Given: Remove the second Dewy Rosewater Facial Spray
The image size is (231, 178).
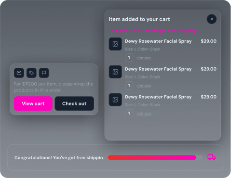Looking at the screenshot, I should [144, 86].
